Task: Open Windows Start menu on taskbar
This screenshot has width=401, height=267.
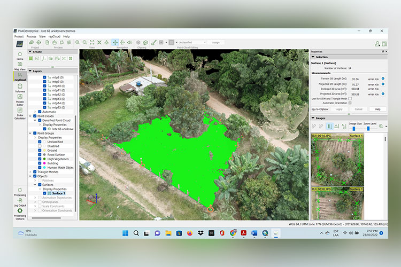Action: pos(125,233)
